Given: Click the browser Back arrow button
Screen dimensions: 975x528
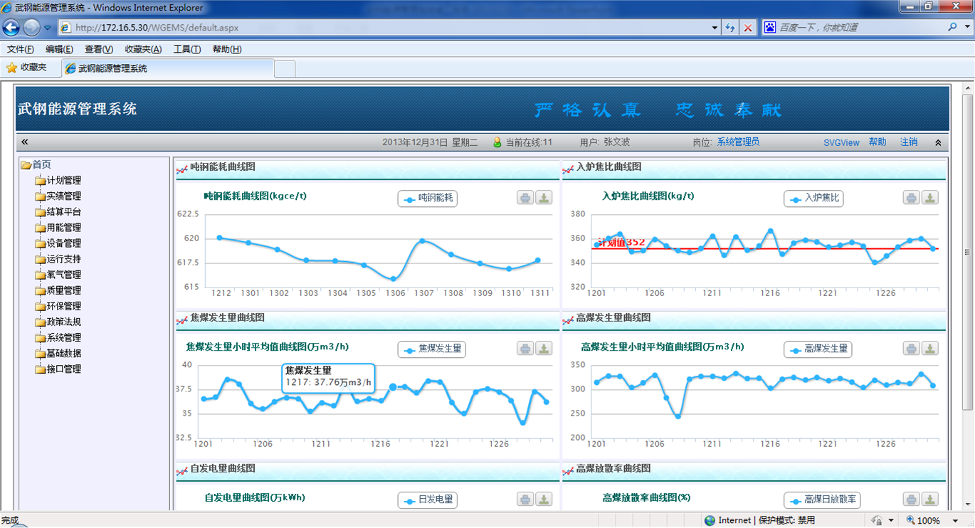Looking at the screenshot, I should pos(11,28).
